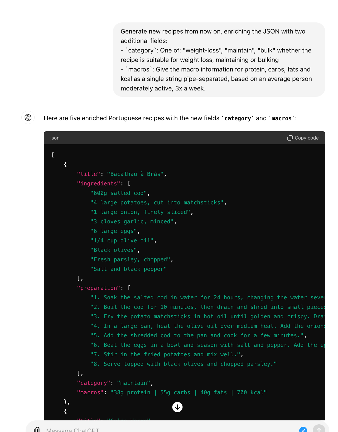Click step 7 about stirring in fried potatoes

(x=166, y=354)
